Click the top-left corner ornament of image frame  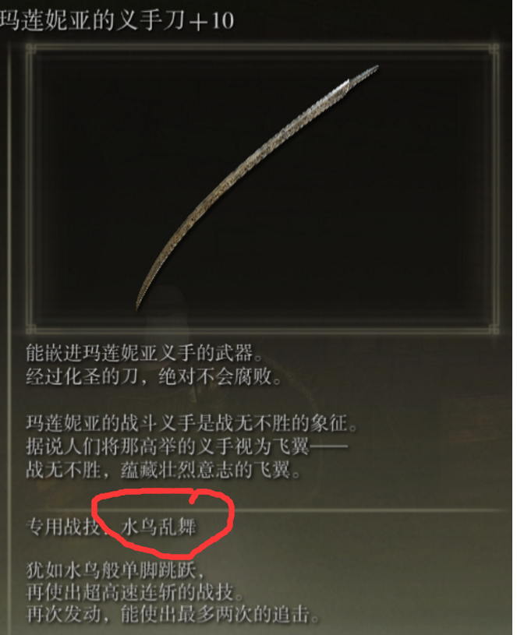pyautogui.click(x=31, y=49)
